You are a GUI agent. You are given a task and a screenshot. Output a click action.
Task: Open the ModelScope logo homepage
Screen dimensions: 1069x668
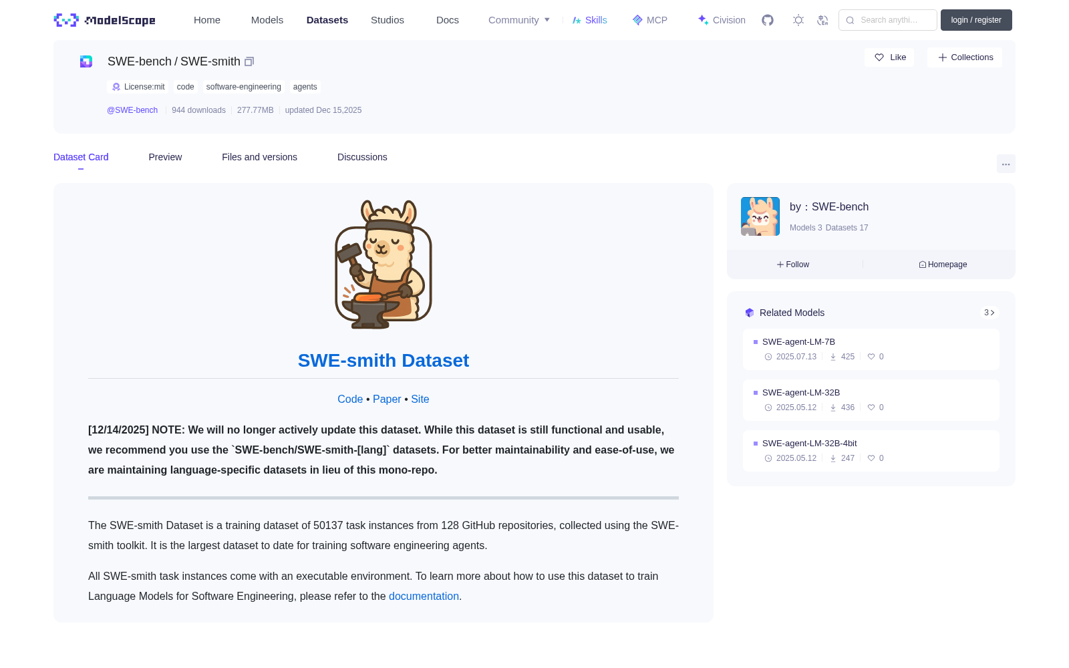coord(105,20)
